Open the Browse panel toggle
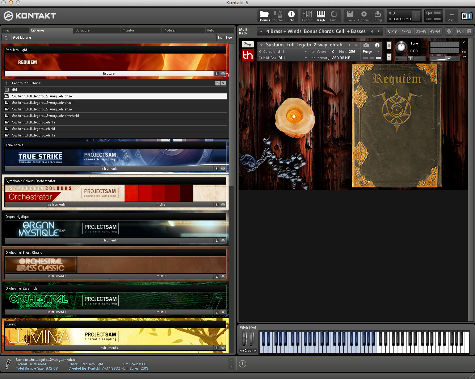Screen dimensions: 475x379 [x=264, y=16]
